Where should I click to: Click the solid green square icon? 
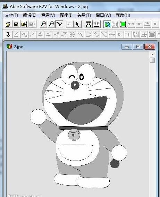[x=123, y=24]
